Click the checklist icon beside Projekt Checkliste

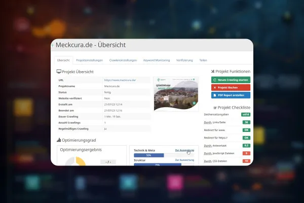coord(215,108)
